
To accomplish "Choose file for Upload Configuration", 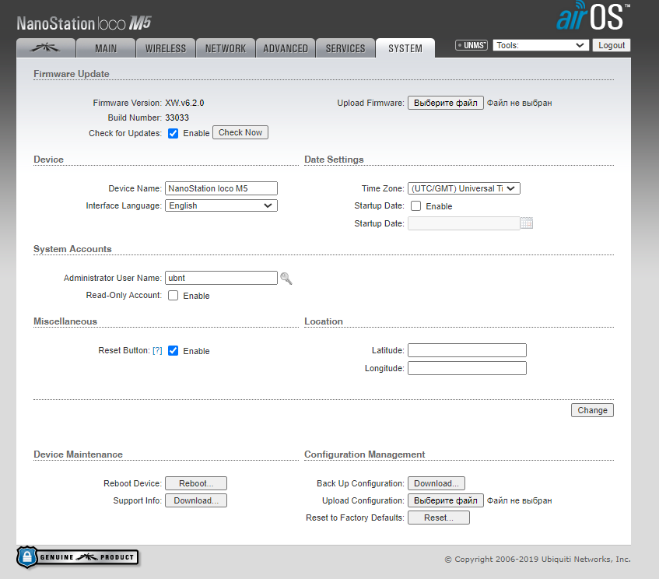I will pyautogui.click(x=446, y=501).
